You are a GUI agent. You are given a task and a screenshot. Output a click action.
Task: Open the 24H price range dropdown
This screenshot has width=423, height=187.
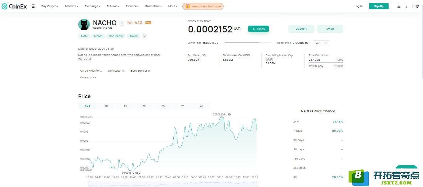tap(321, 43)
